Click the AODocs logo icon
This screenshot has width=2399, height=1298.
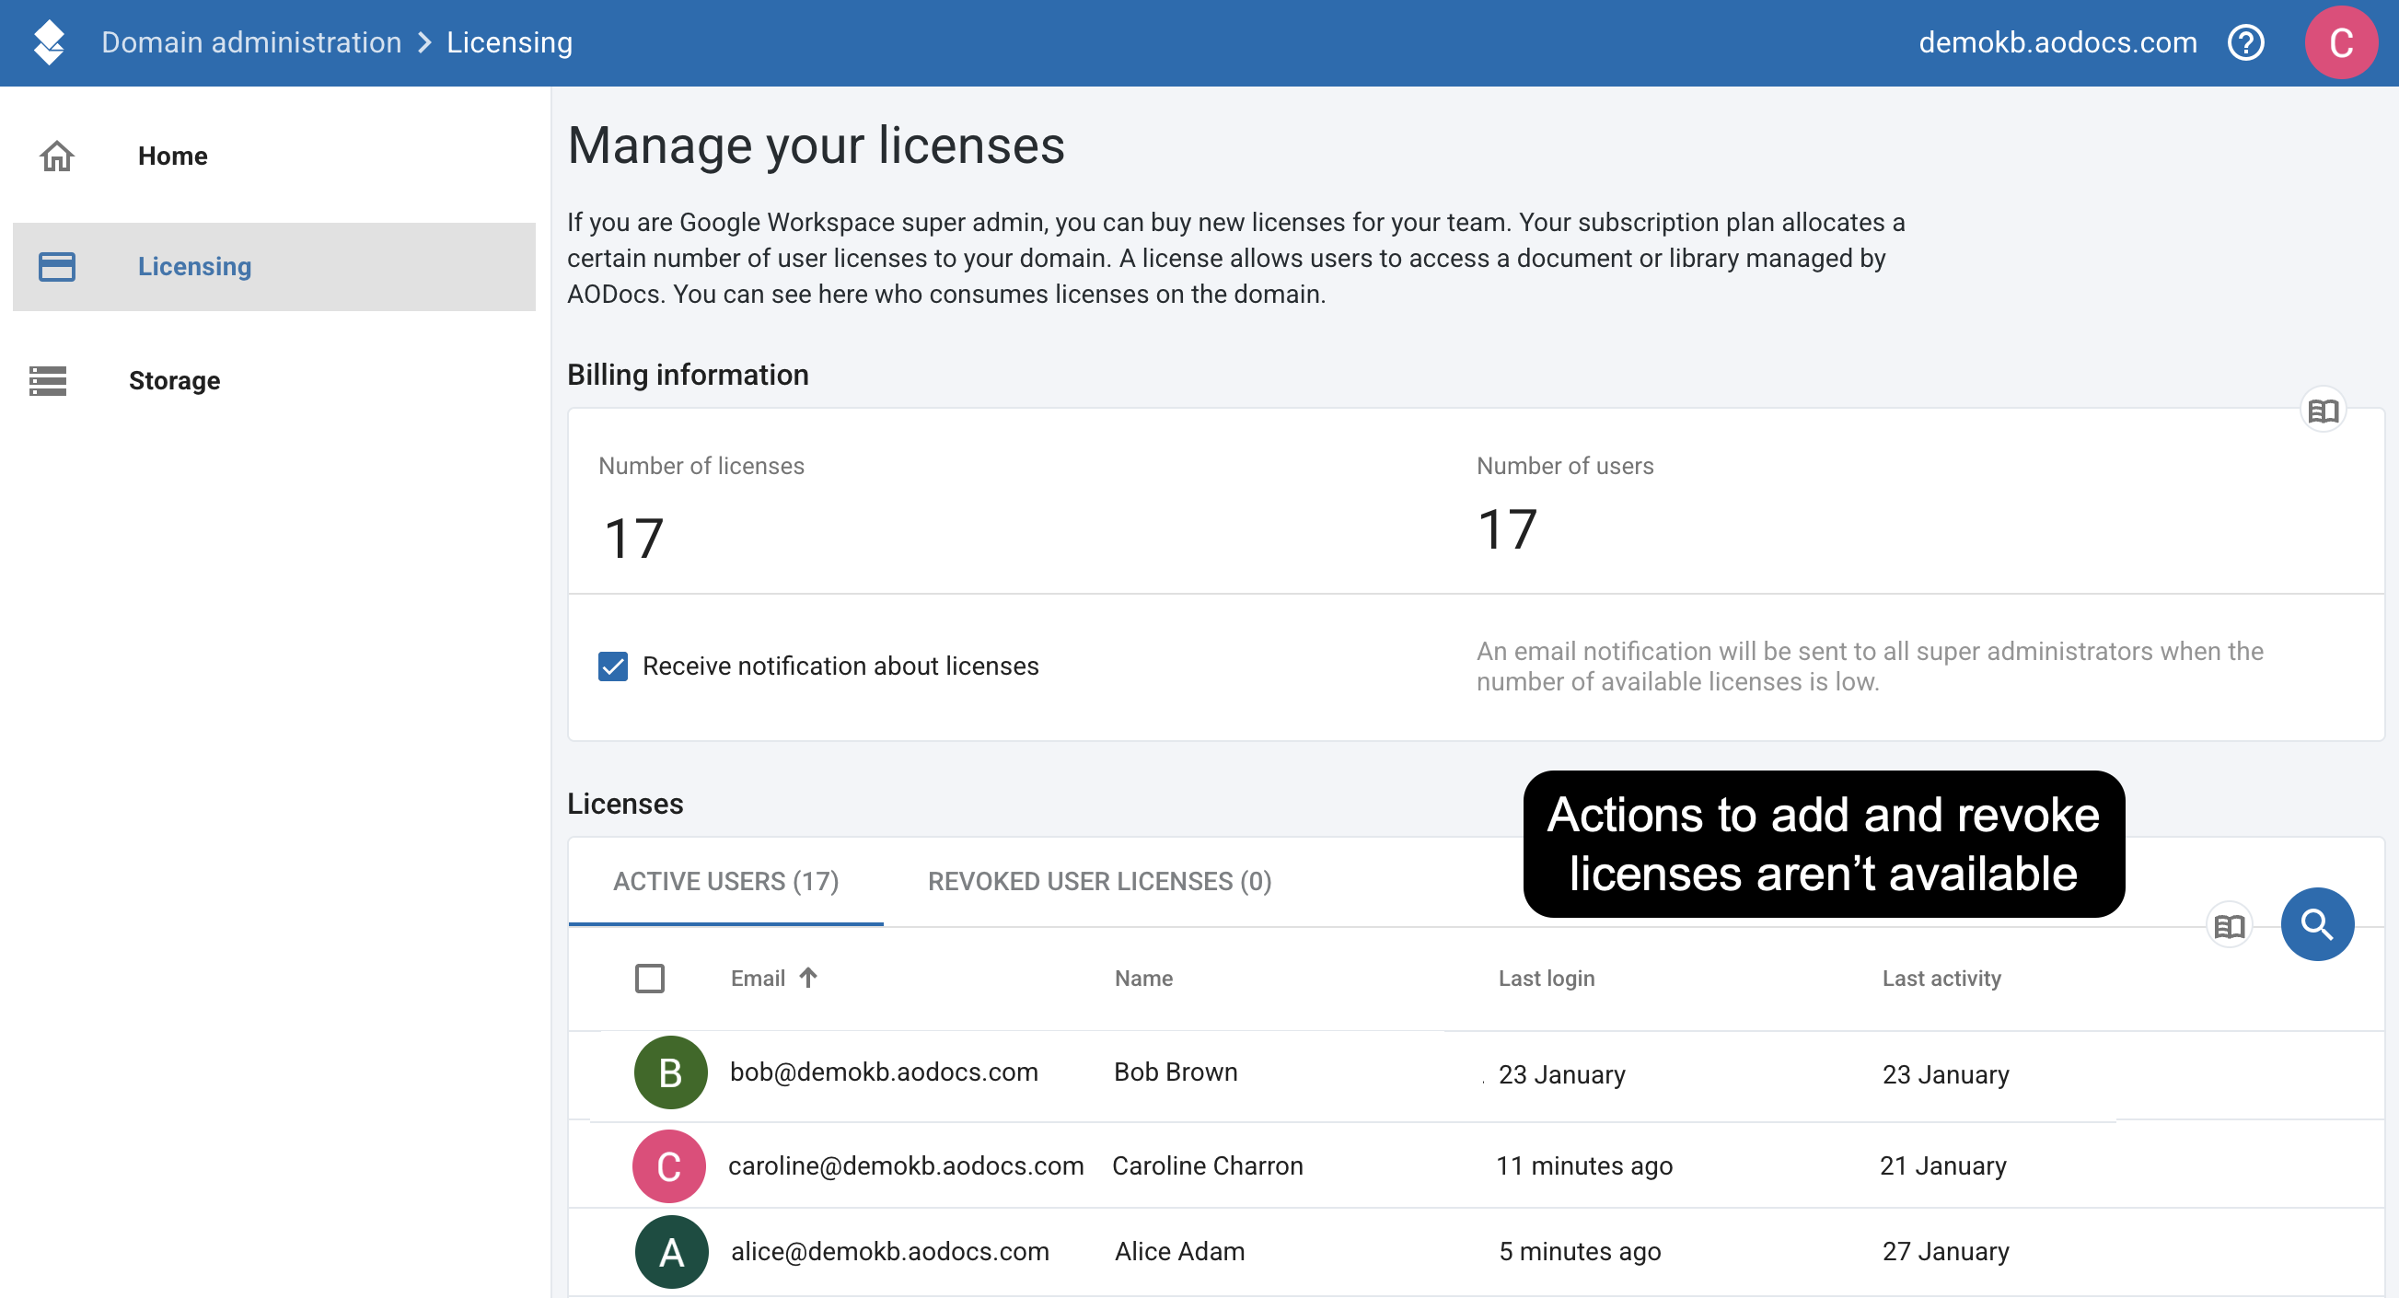tap(49, 43)
